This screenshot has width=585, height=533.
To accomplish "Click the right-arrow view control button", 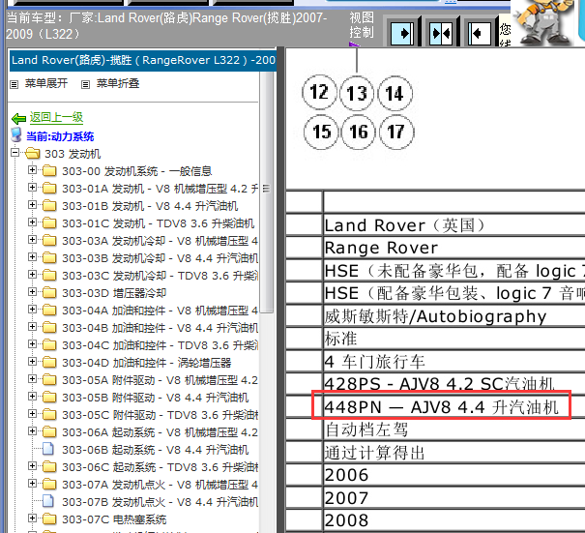I will [x=402, y=34].
